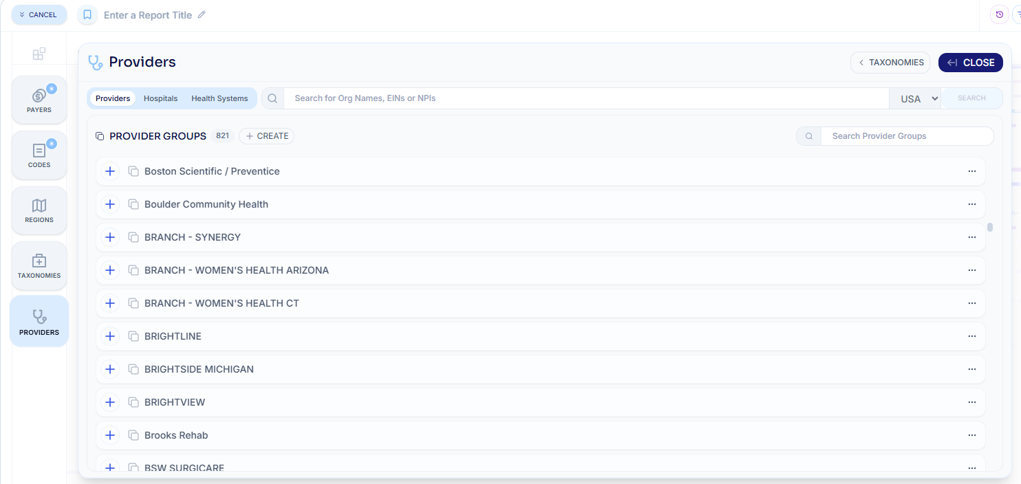
Task: Add BRIGHTVIEW group with plus icon
Action: tap(110, 402)
